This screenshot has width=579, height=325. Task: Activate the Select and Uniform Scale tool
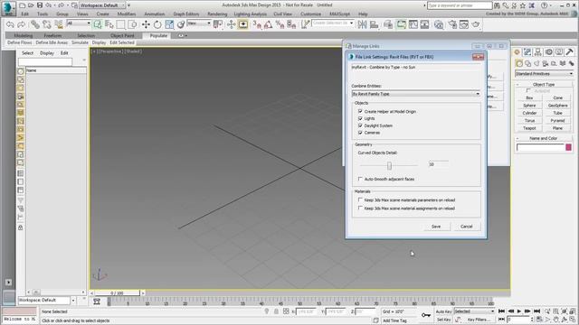[x=169, y=24]
